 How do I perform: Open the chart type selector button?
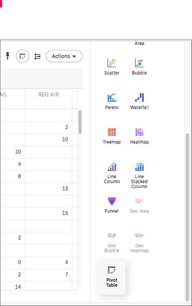(x=23, y=56)
